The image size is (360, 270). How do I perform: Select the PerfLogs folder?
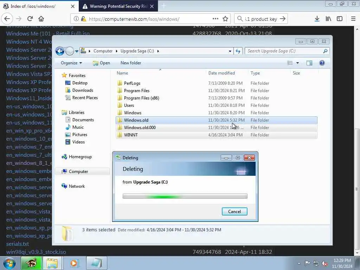pos(216,83)
